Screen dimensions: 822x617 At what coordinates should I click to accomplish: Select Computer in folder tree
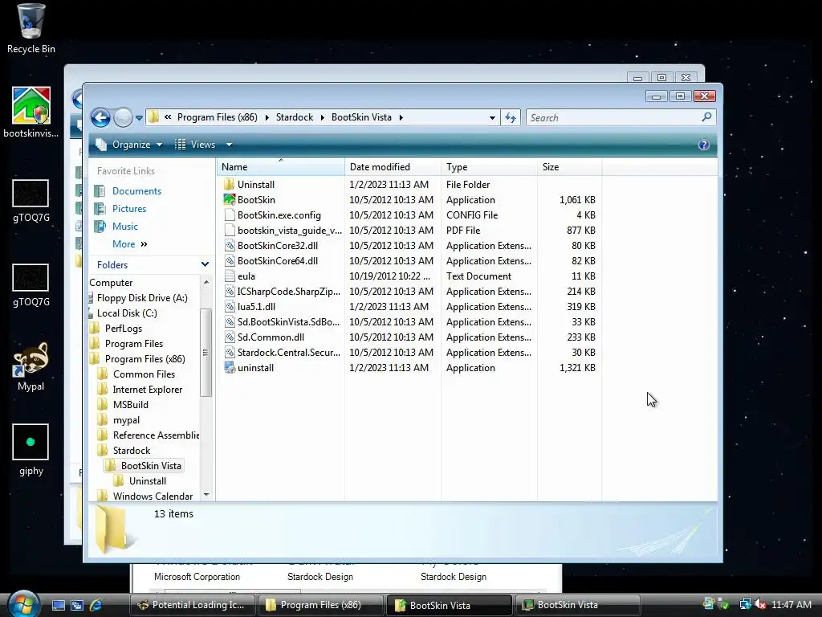click(x=111, y=283)
